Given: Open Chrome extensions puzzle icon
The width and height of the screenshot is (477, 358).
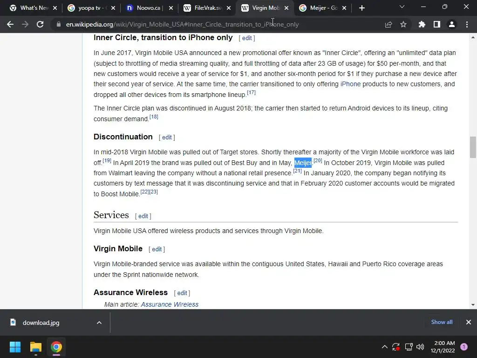Looking at the screenshot, I should click(422, 24).
